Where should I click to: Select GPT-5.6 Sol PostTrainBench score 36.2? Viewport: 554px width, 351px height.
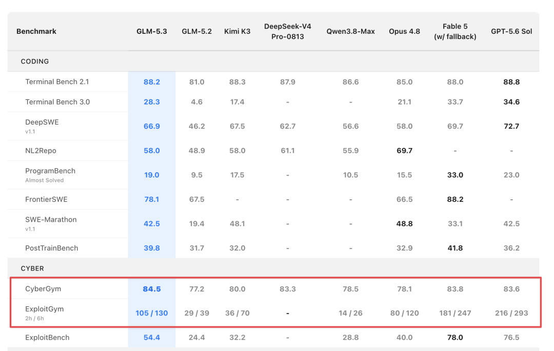[511, 248]
